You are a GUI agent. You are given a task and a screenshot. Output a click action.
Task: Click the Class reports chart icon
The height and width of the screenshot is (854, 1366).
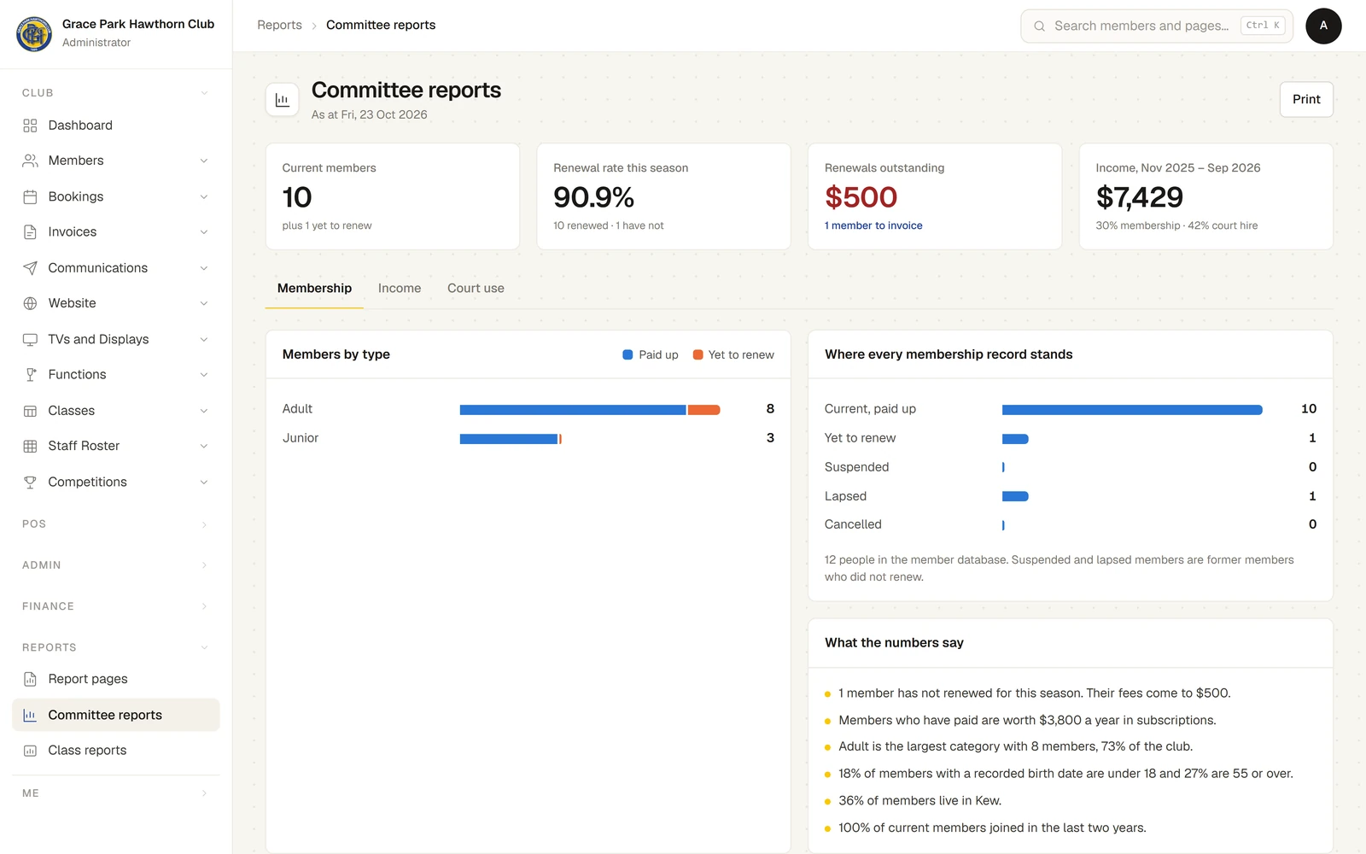30,751
